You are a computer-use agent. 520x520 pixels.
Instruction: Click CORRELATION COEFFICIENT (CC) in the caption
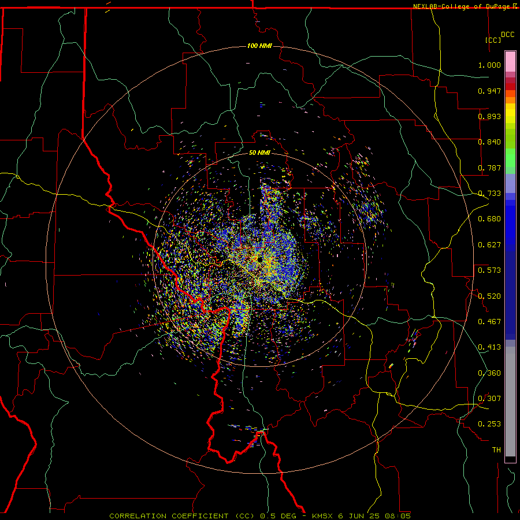pyautogui.click(x=183, y=516)
